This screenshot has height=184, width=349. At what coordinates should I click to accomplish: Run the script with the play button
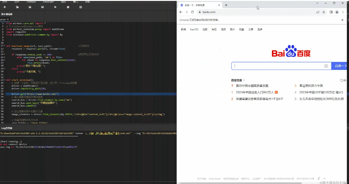(x=56, y=7)
